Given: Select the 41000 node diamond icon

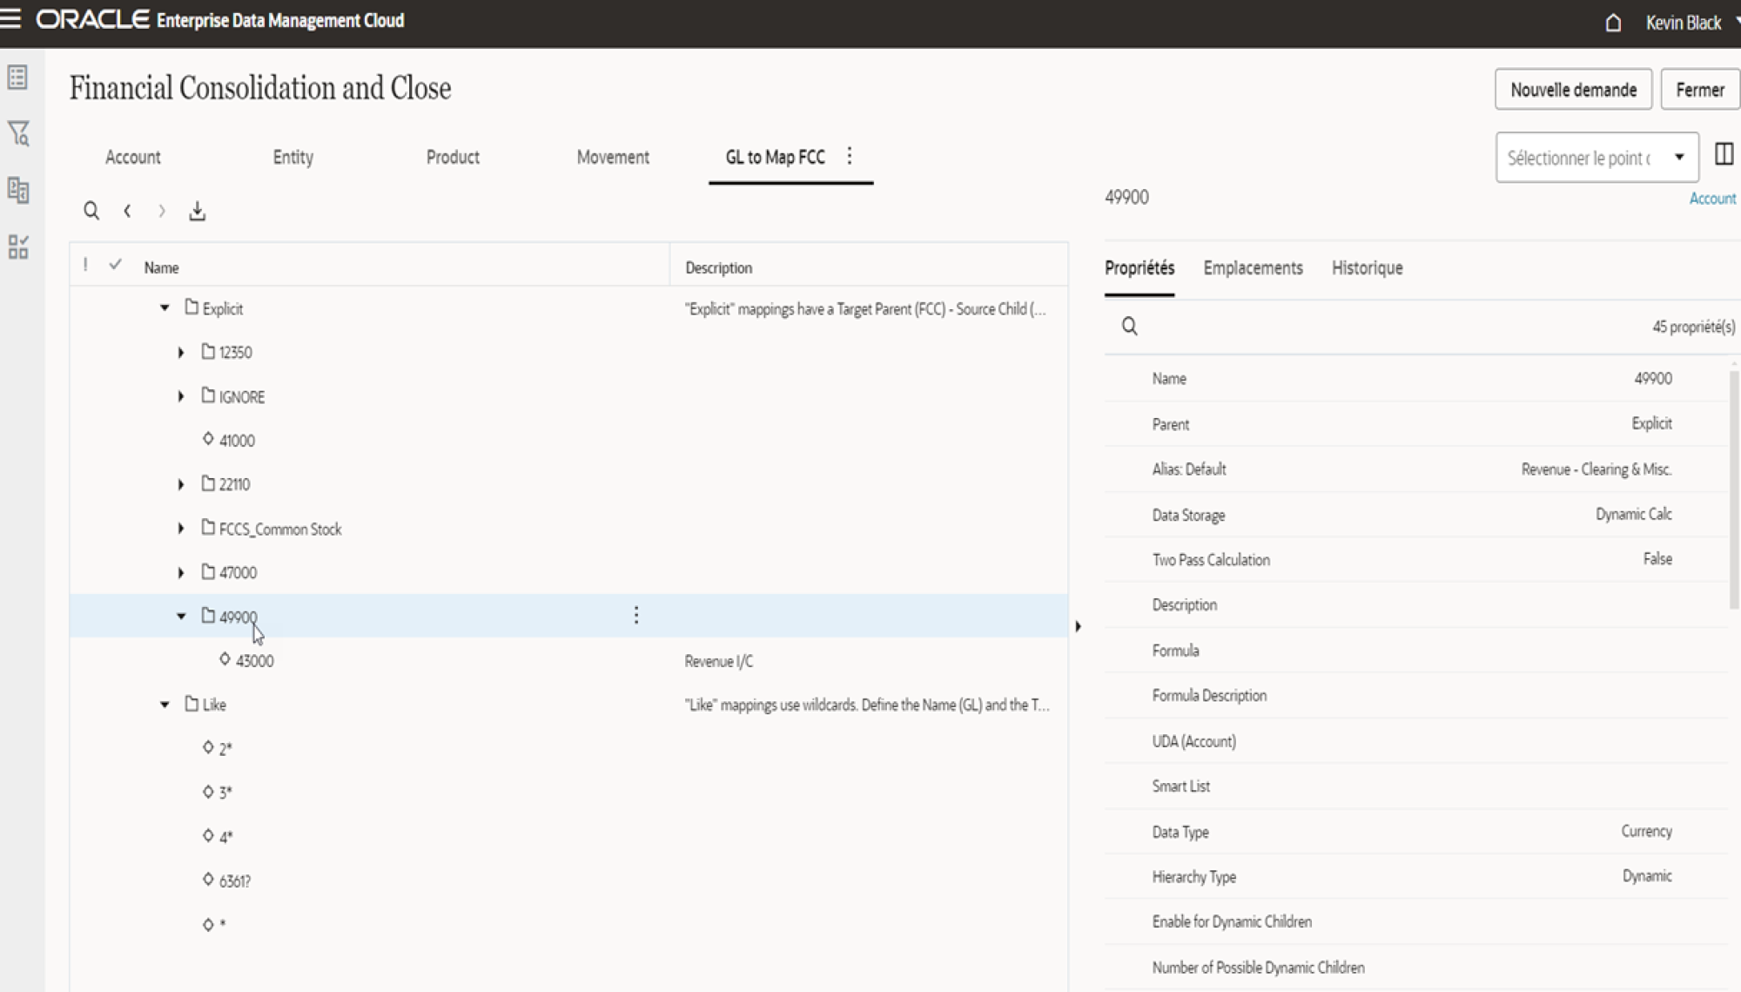Looking at the screenshot, I should pyautogui.click(x=208, y=439).
